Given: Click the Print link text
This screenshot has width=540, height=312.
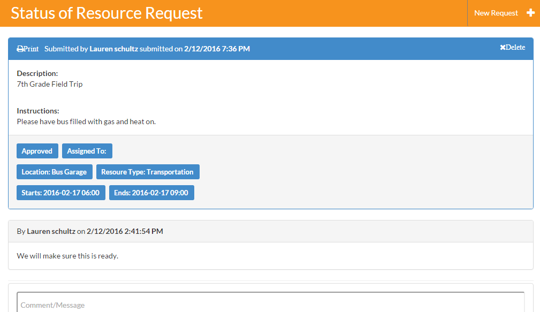Looking at the screenshot, I should 31,49.
